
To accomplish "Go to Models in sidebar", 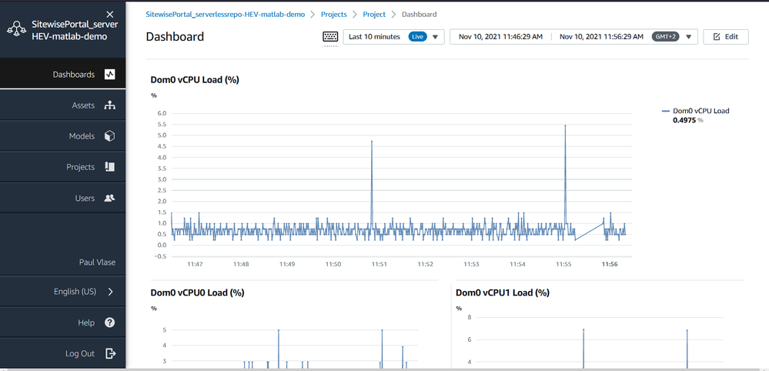I will (x=63, y=136).
